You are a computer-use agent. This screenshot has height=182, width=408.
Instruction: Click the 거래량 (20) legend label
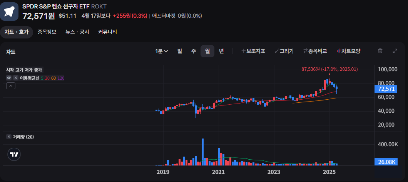23,137
